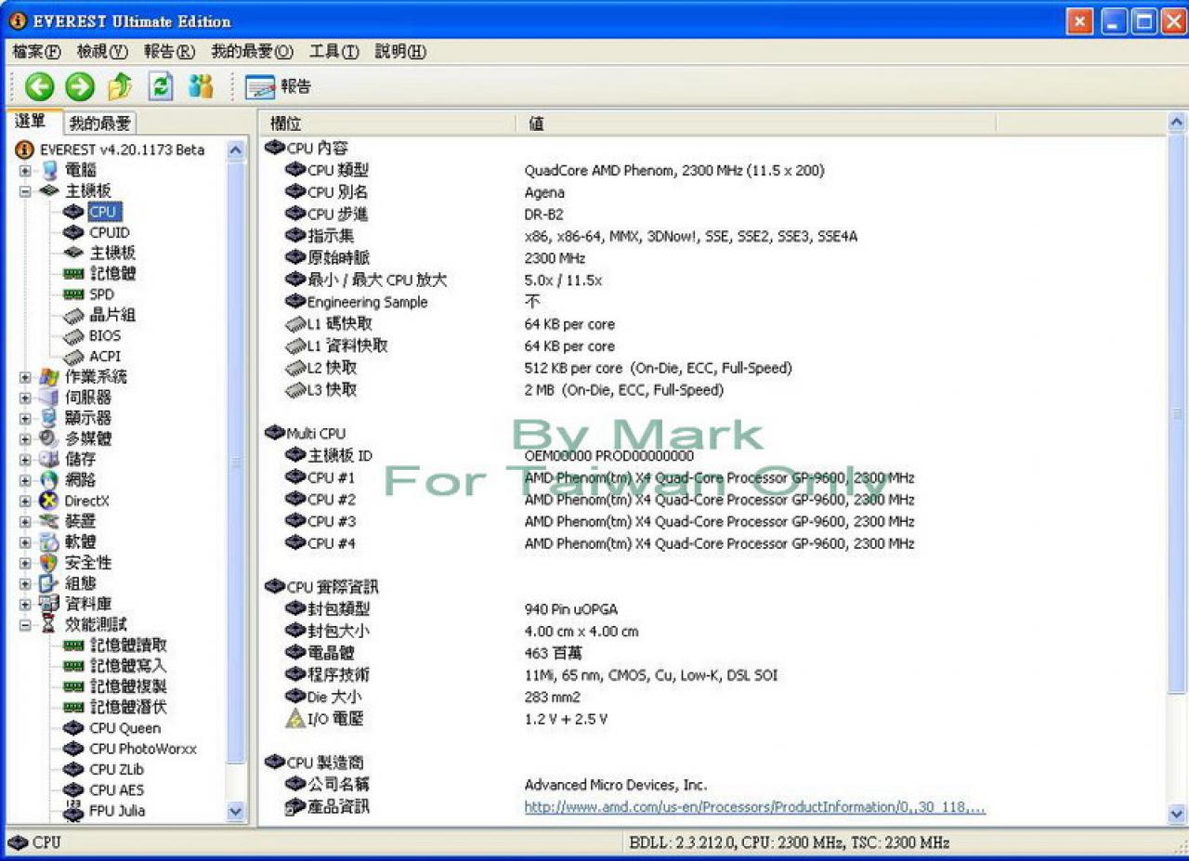Image resolution: width=1189 pixels, height=861 pixels.
Task: Click the green Back arrow toolbar icon
Action: (x=39, y=87)
